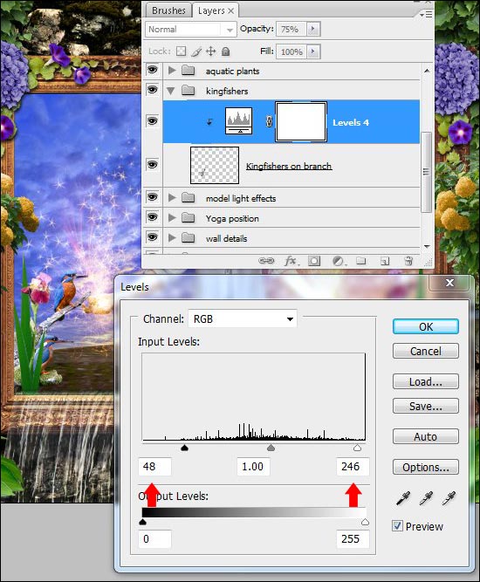Expand the aquatic plants group
Screen dimensions: 480x582
click(172, 70)
